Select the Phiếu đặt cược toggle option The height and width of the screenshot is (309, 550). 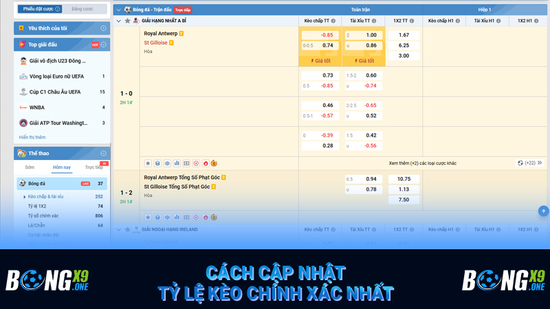pyautogui.click(x=40, y=9)
